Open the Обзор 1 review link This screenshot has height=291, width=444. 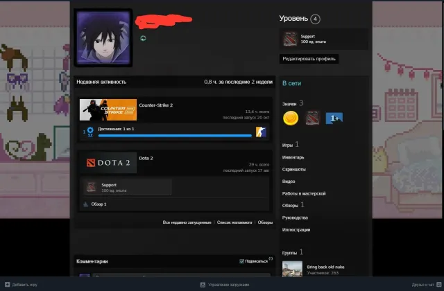99,204
